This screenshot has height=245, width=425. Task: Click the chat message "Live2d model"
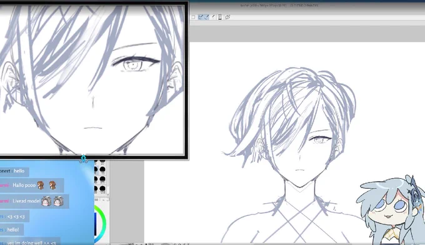click(x=26, y=201)
